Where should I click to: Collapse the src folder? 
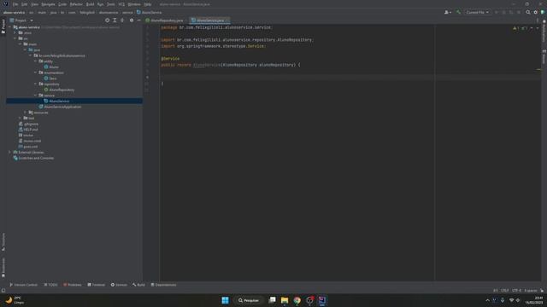[15, 38]
